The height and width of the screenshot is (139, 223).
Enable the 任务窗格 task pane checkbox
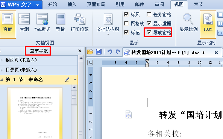click(149, 14)
